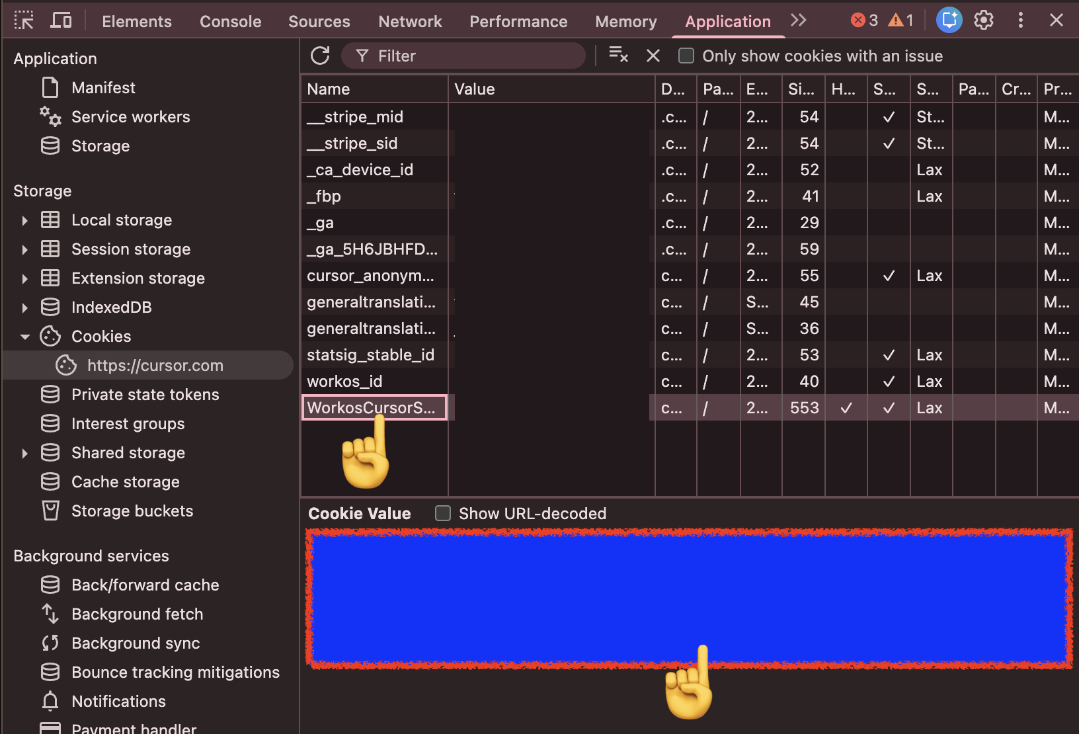1079x734 pixels.
Task: Clear all cookies icon
Action: pyautogui.click(x=618, y=56)
